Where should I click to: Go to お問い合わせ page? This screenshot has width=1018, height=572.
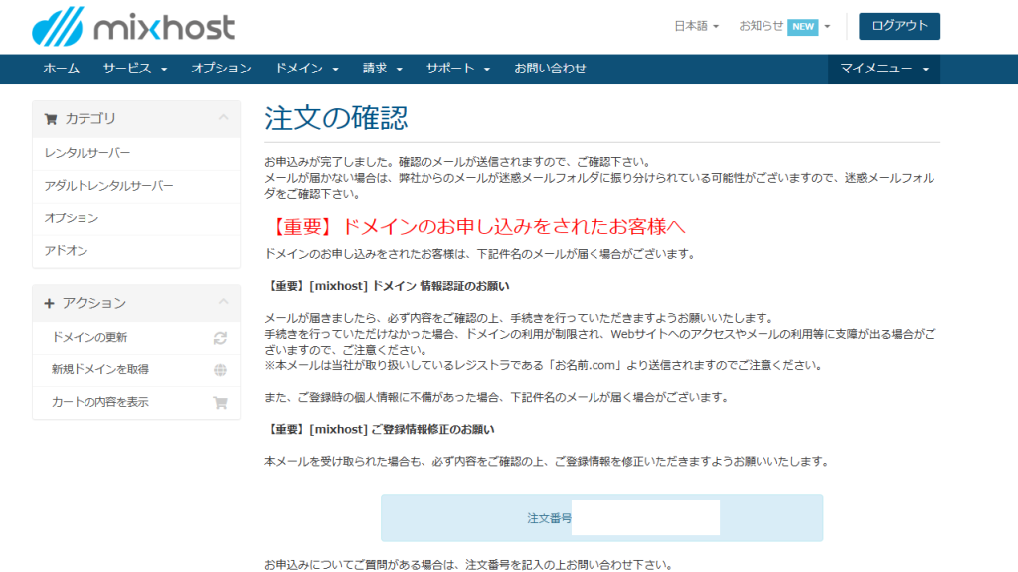[x=550, y=69]
